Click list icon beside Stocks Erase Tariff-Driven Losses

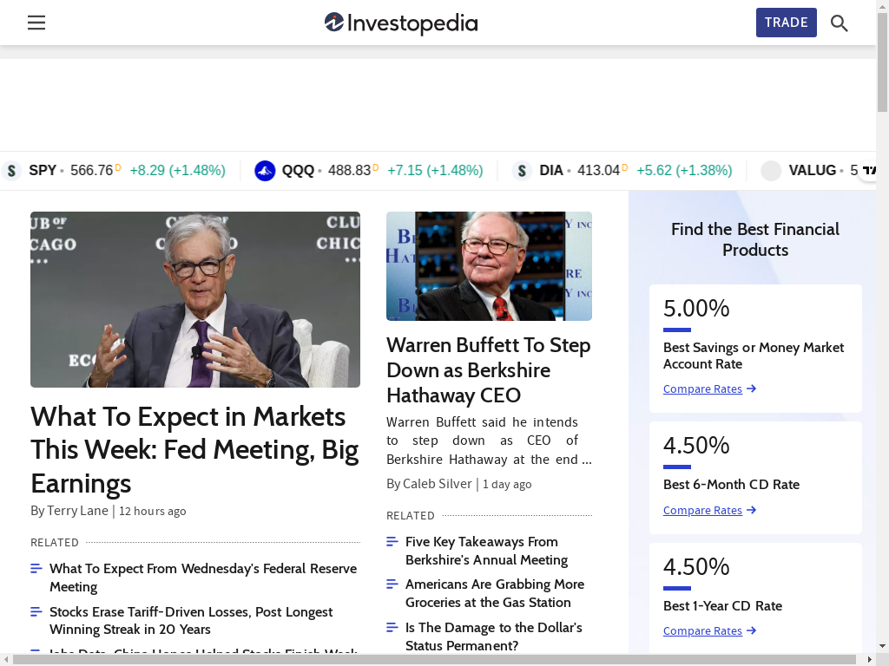[x=36, y=611]
